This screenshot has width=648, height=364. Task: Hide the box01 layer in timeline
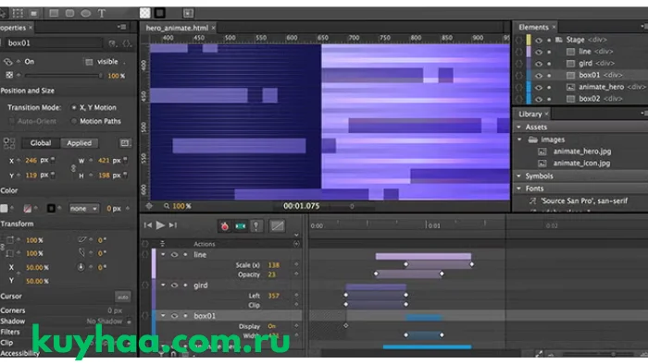pos(174,316)
